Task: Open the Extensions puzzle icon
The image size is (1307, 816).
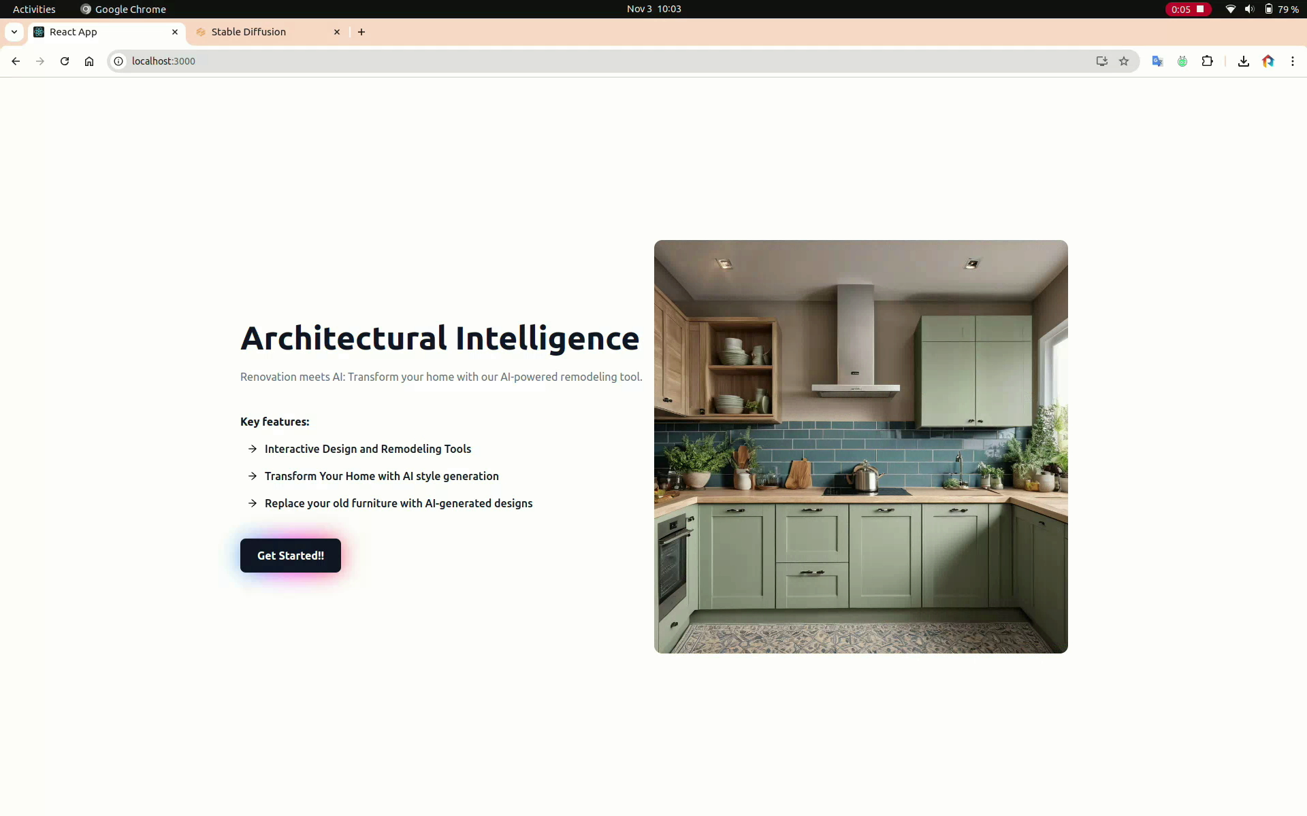Action: (x=1207, y=61)
